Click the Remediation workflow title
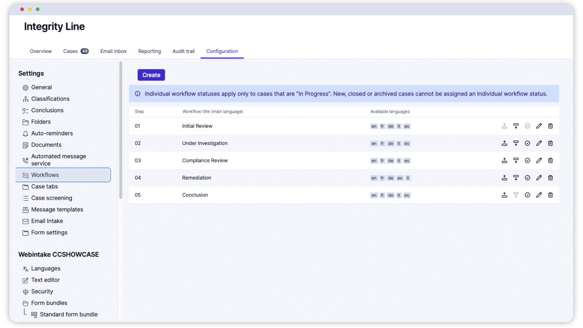Viewport: 583px width, 328px height. tap(197, 178)
